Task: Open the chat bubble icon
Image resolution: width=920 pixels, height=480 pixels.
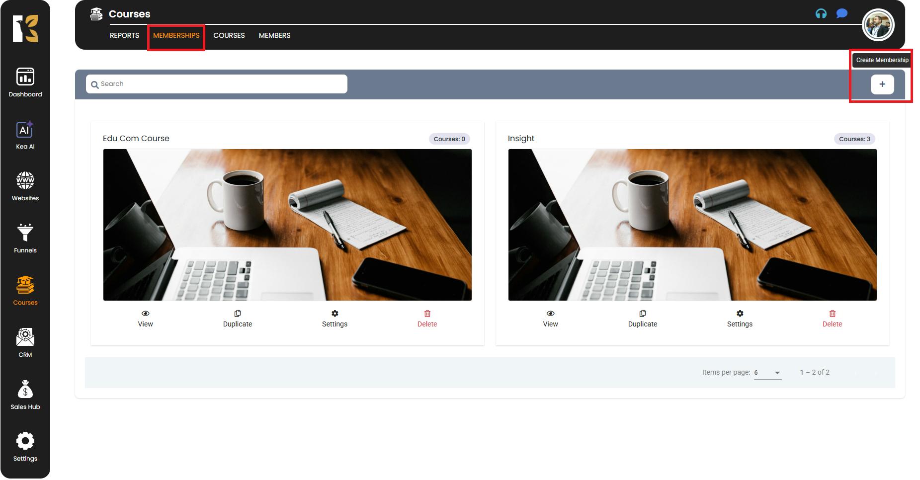Action: coord(841,13)
